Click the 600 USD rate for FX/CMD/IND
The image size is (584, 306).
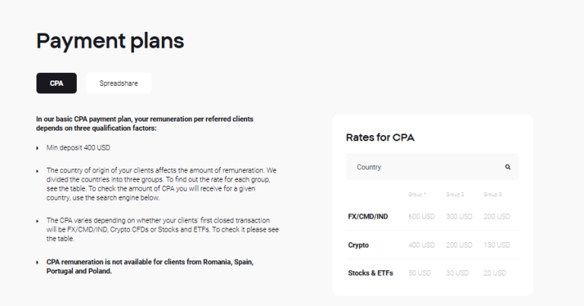[x=421, y=216]
